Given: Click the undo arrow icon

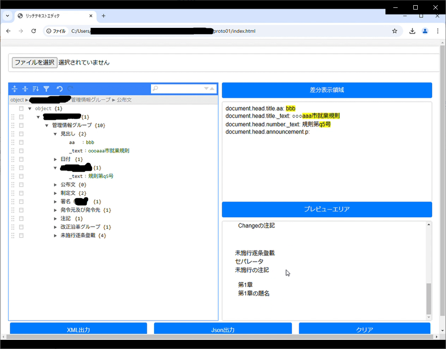Looking at the screenshot, I should click(x=59, y=89).
